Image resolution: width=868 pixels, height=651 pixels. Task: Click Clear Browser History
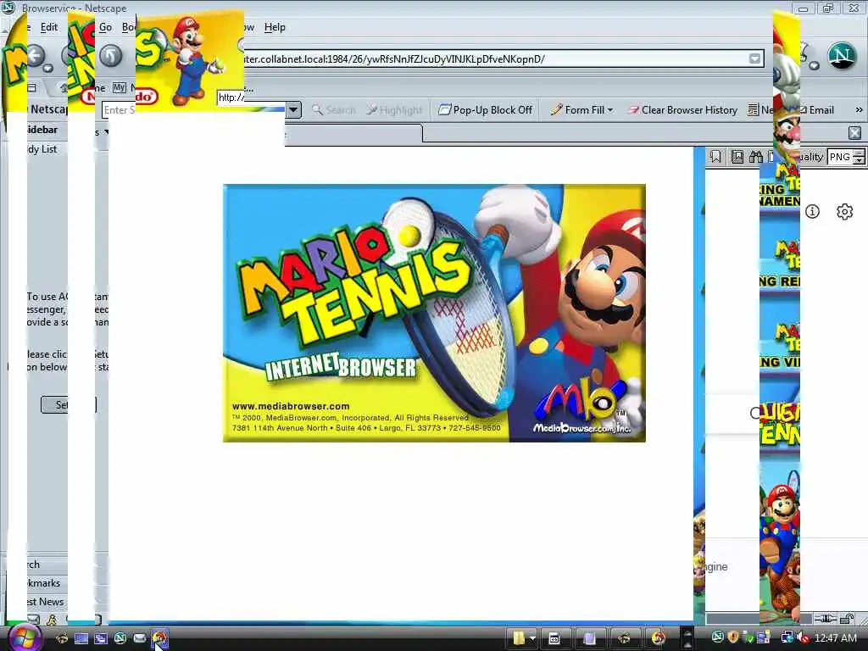coord(682,110)
